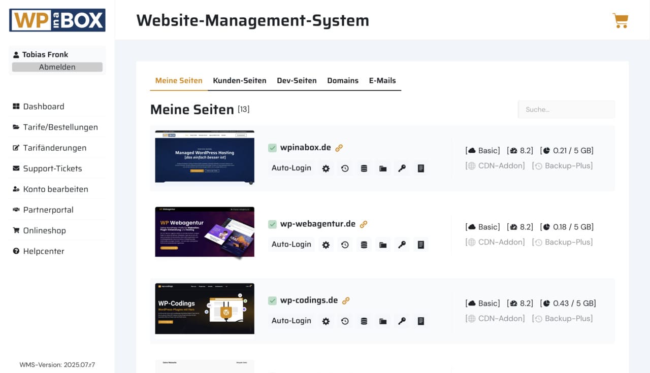Open database icon for wp-webagentur.de
Viewport: 650px width, 373px height.
[364, 245]
